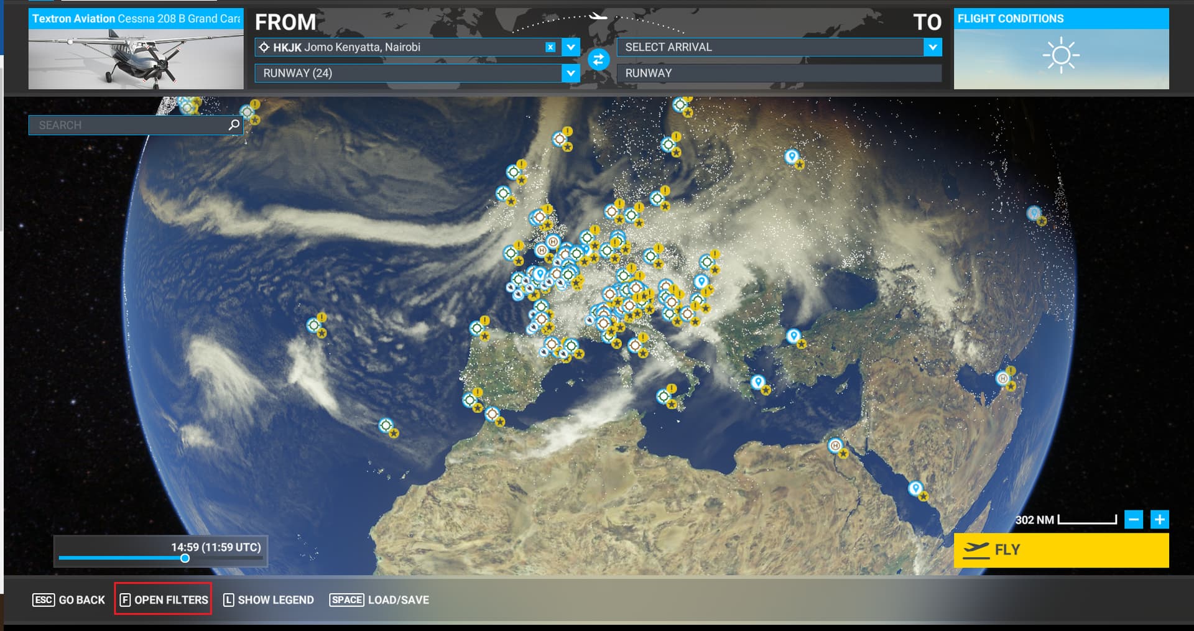This screenshot has height=631, width=1194.
Task: Select the point of interest marker on Red Sea
Action: point(915,488)
